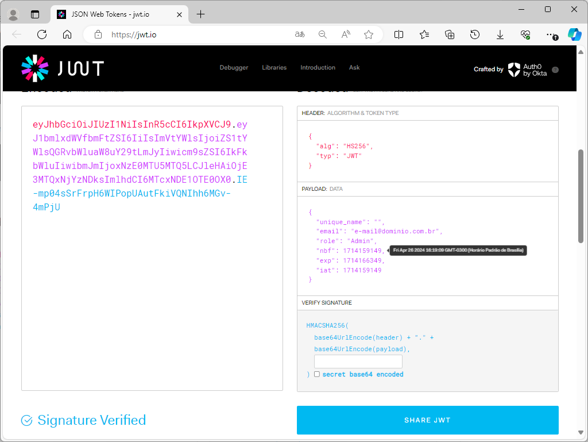Click the VERIFY SIGNATURE section heading
Screen dimensions: 588x442
pos(327,303)
